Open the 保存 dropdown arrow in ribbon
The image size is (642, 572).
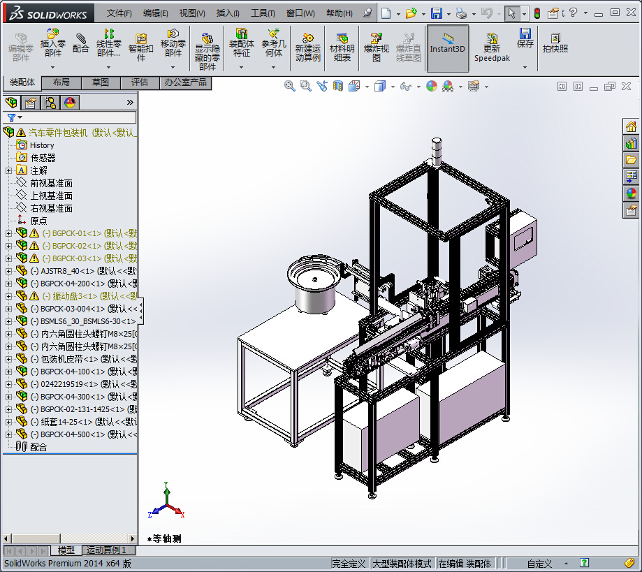[x=525, y=67]
